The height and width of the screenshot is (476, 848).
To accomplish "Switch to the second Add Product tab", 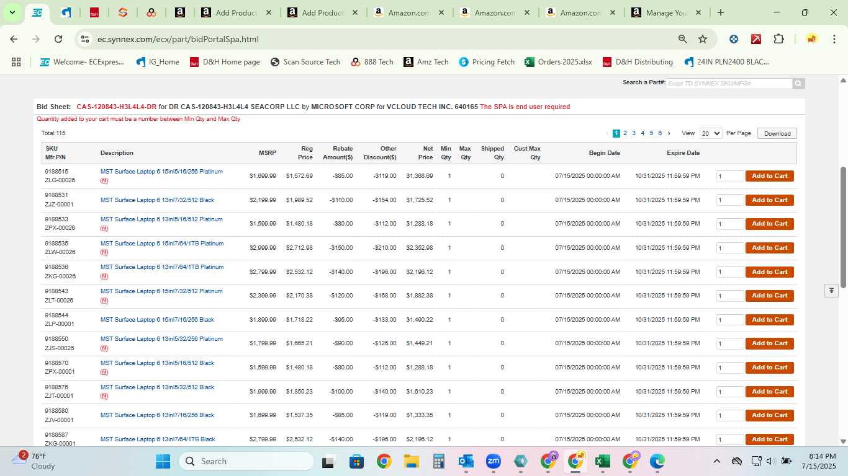I will click(322, 12).
